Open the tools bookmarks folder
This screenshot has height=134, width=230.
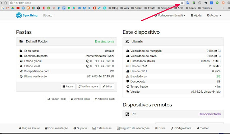point(191,8)
